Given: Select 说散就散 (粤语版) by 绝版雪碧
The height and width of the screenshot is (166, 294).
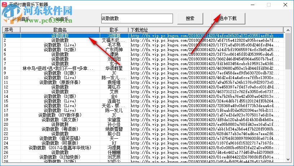Looking at the screenshot, I should [x=143, y=129].
